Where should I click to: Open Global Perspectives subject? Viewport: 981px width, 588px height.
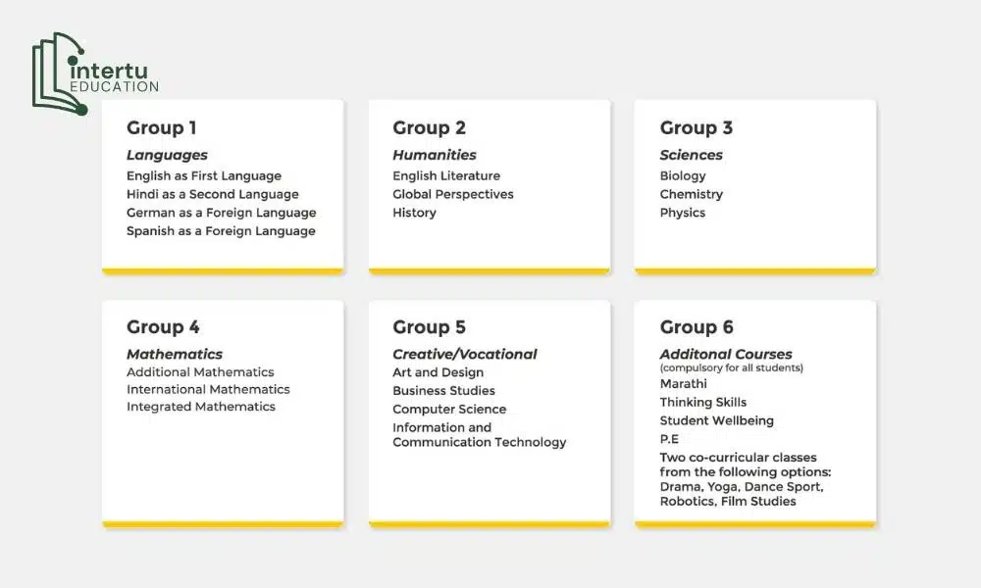[453, 194]
